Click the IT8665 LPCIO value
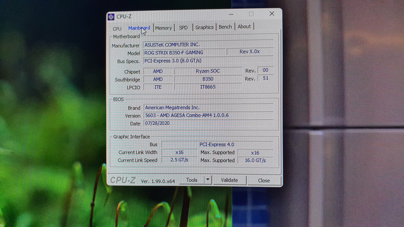Viewport: 404px width, 227px height. tap(208, 87)
